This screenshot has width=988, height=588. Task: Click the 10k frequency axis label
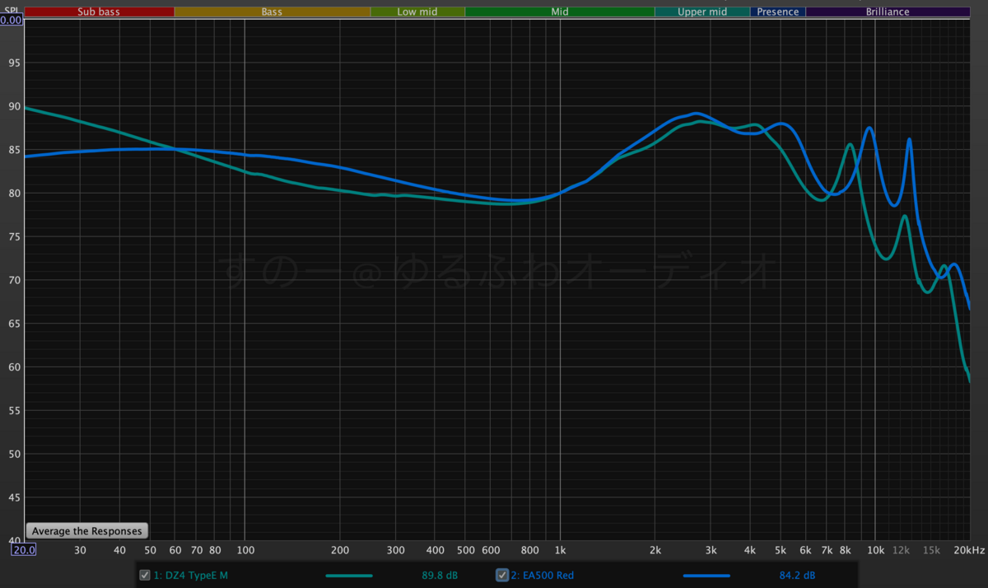(876, 550)
